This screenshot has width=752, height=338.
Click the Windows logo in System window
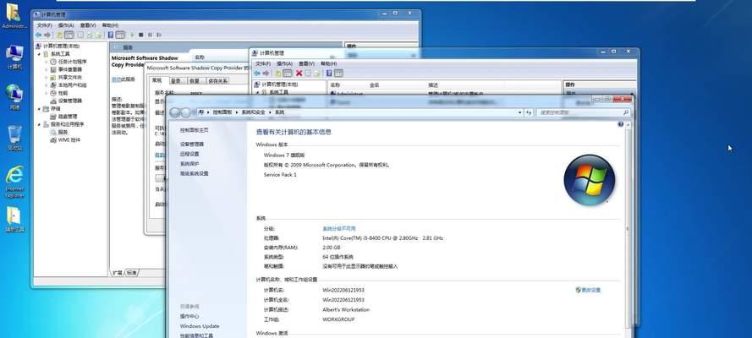[590, 179]
